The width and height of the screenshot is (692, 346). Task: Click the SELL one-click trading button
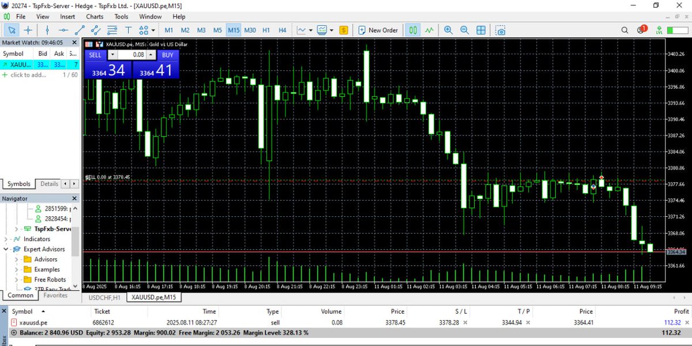pyautogui.click(x=95, y=55)
